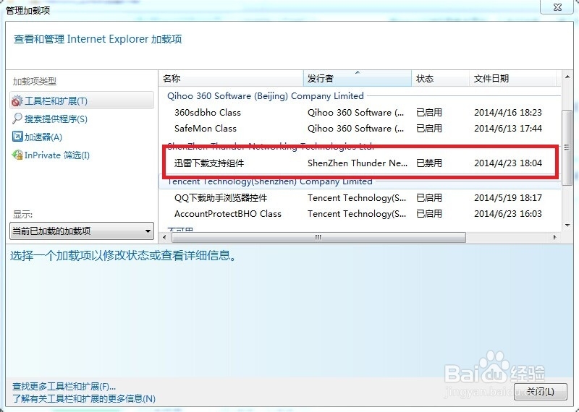The image size is (579, 412).
Task: Sort by the 名称 column header
Action: click(232, 78)
